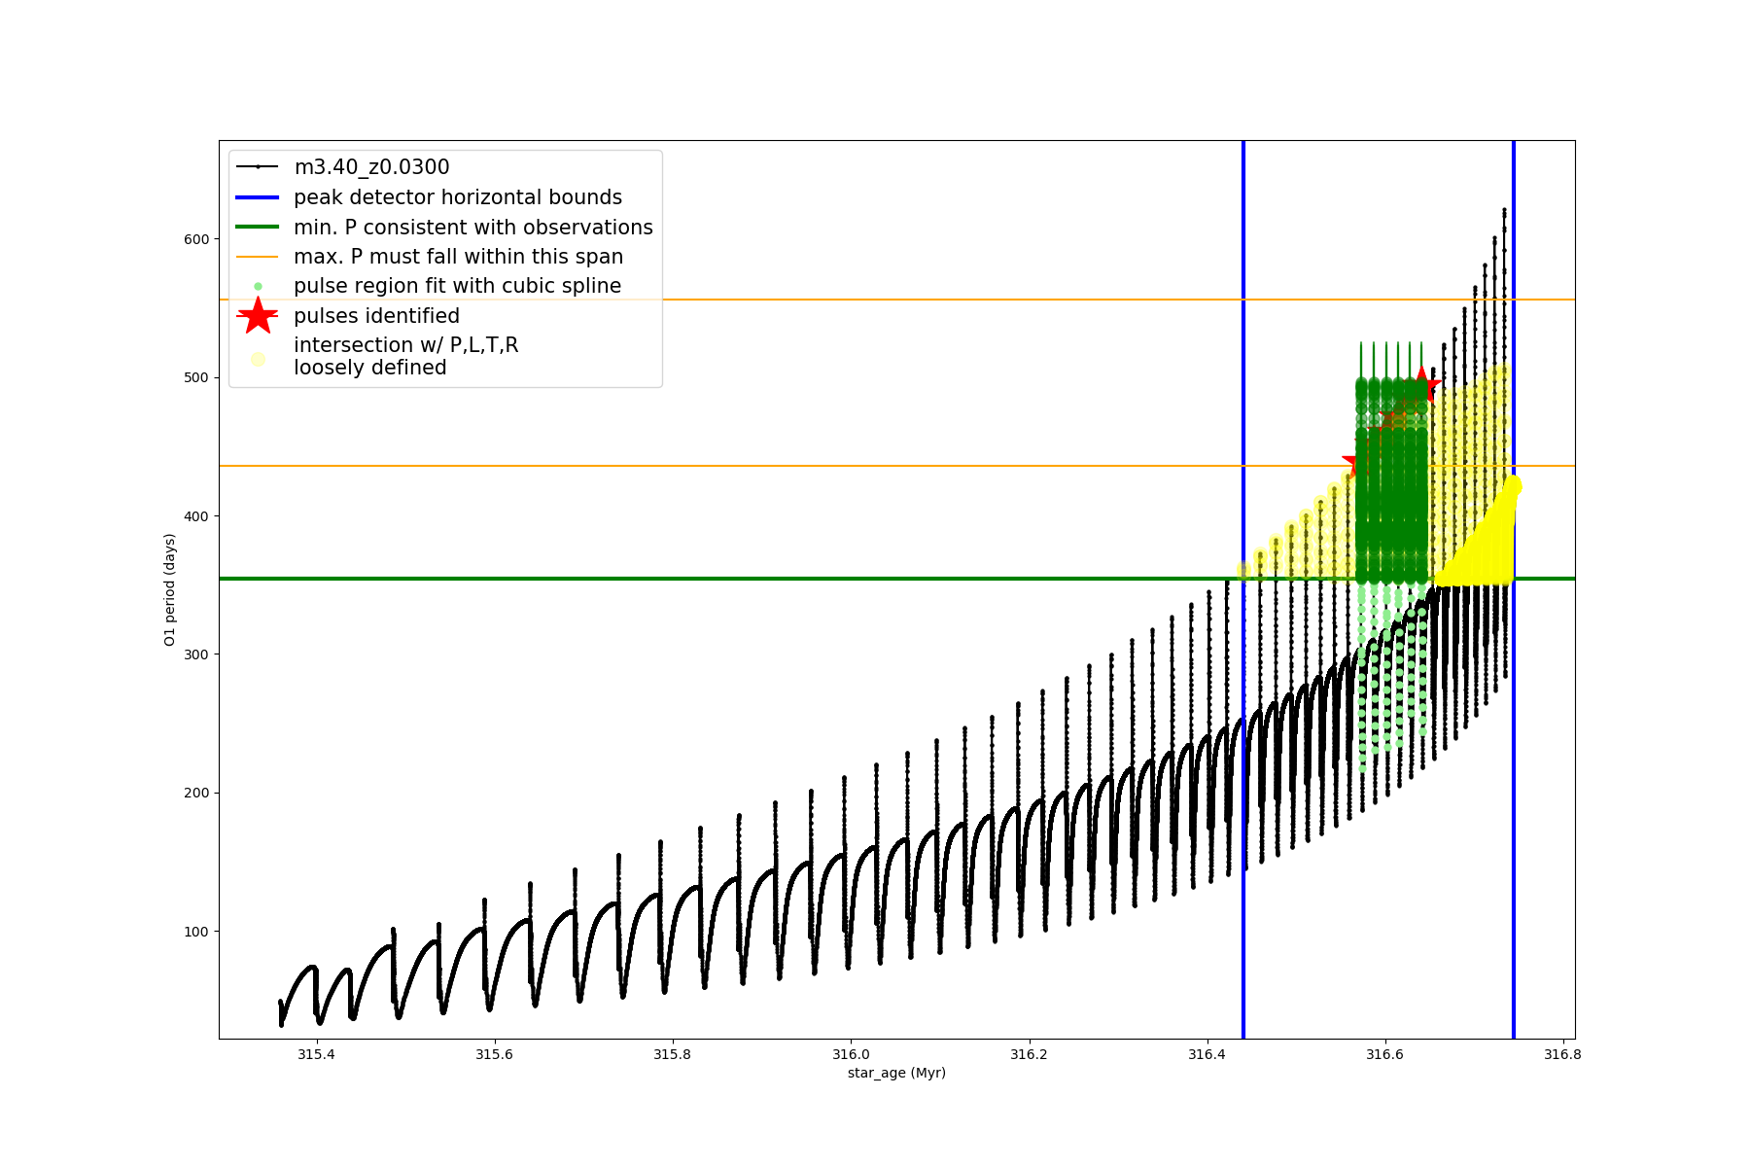Click 'min. P consistent with observations' label

tap(473, 227)
